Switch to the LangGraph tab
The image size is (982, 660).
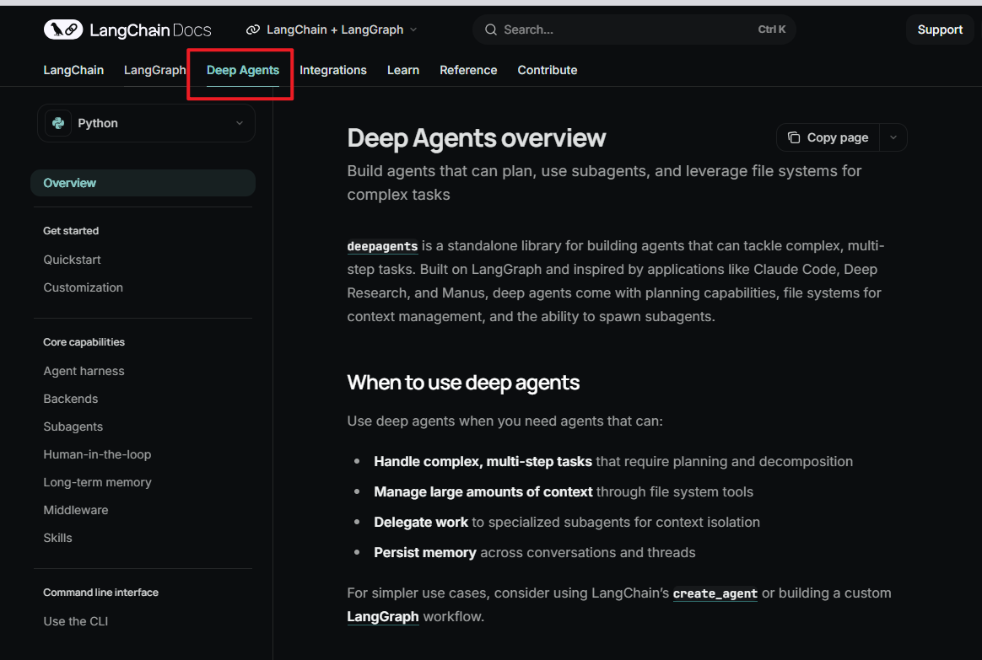pyautogui.click(x=154, y=70)
